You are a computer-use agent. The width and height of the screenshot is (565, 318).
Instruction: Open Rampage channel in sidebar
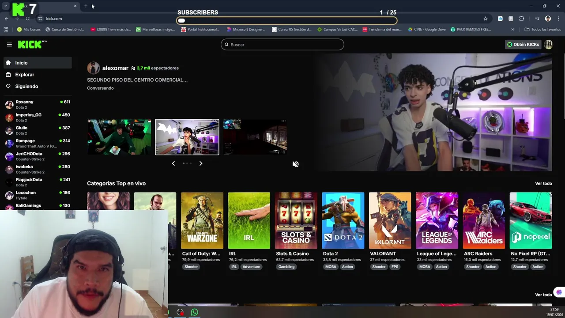pyautogui.click(x=38, y=143)
